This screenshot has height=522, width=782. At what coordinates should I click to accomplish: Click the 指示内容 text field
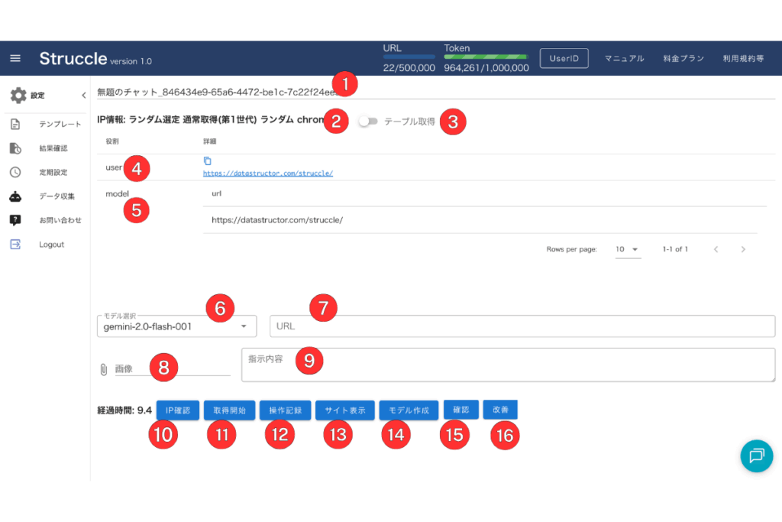tap(508, 365)
